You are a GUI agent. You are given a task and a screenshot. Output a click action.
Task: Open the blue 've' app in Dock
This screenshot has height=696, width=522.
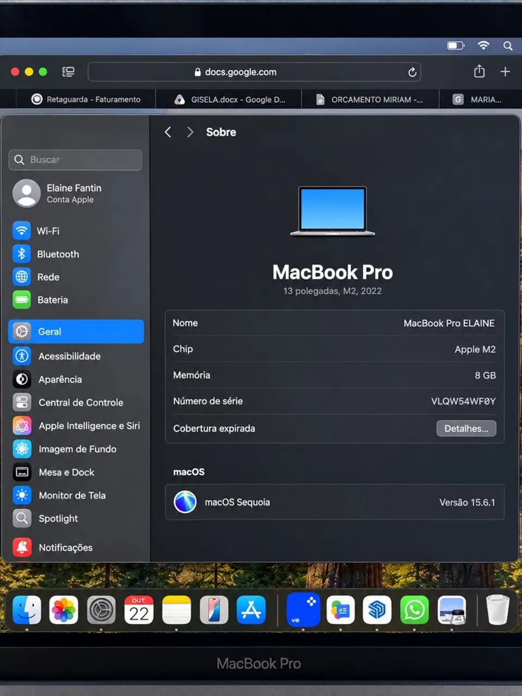tap(303, 610)
